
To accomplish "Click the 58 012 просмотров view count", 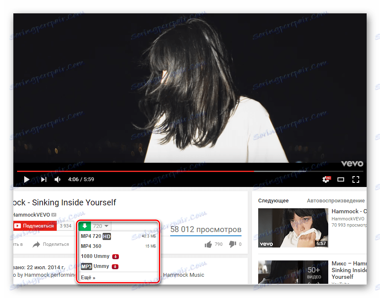I will (x=206, y=229).
